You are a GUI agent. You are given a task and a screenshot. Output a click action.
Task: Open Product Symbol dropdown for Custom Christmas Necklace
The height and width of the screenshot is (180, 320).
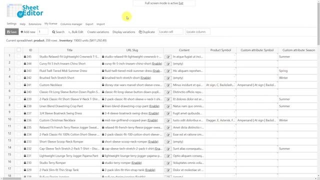coord(234,119)
